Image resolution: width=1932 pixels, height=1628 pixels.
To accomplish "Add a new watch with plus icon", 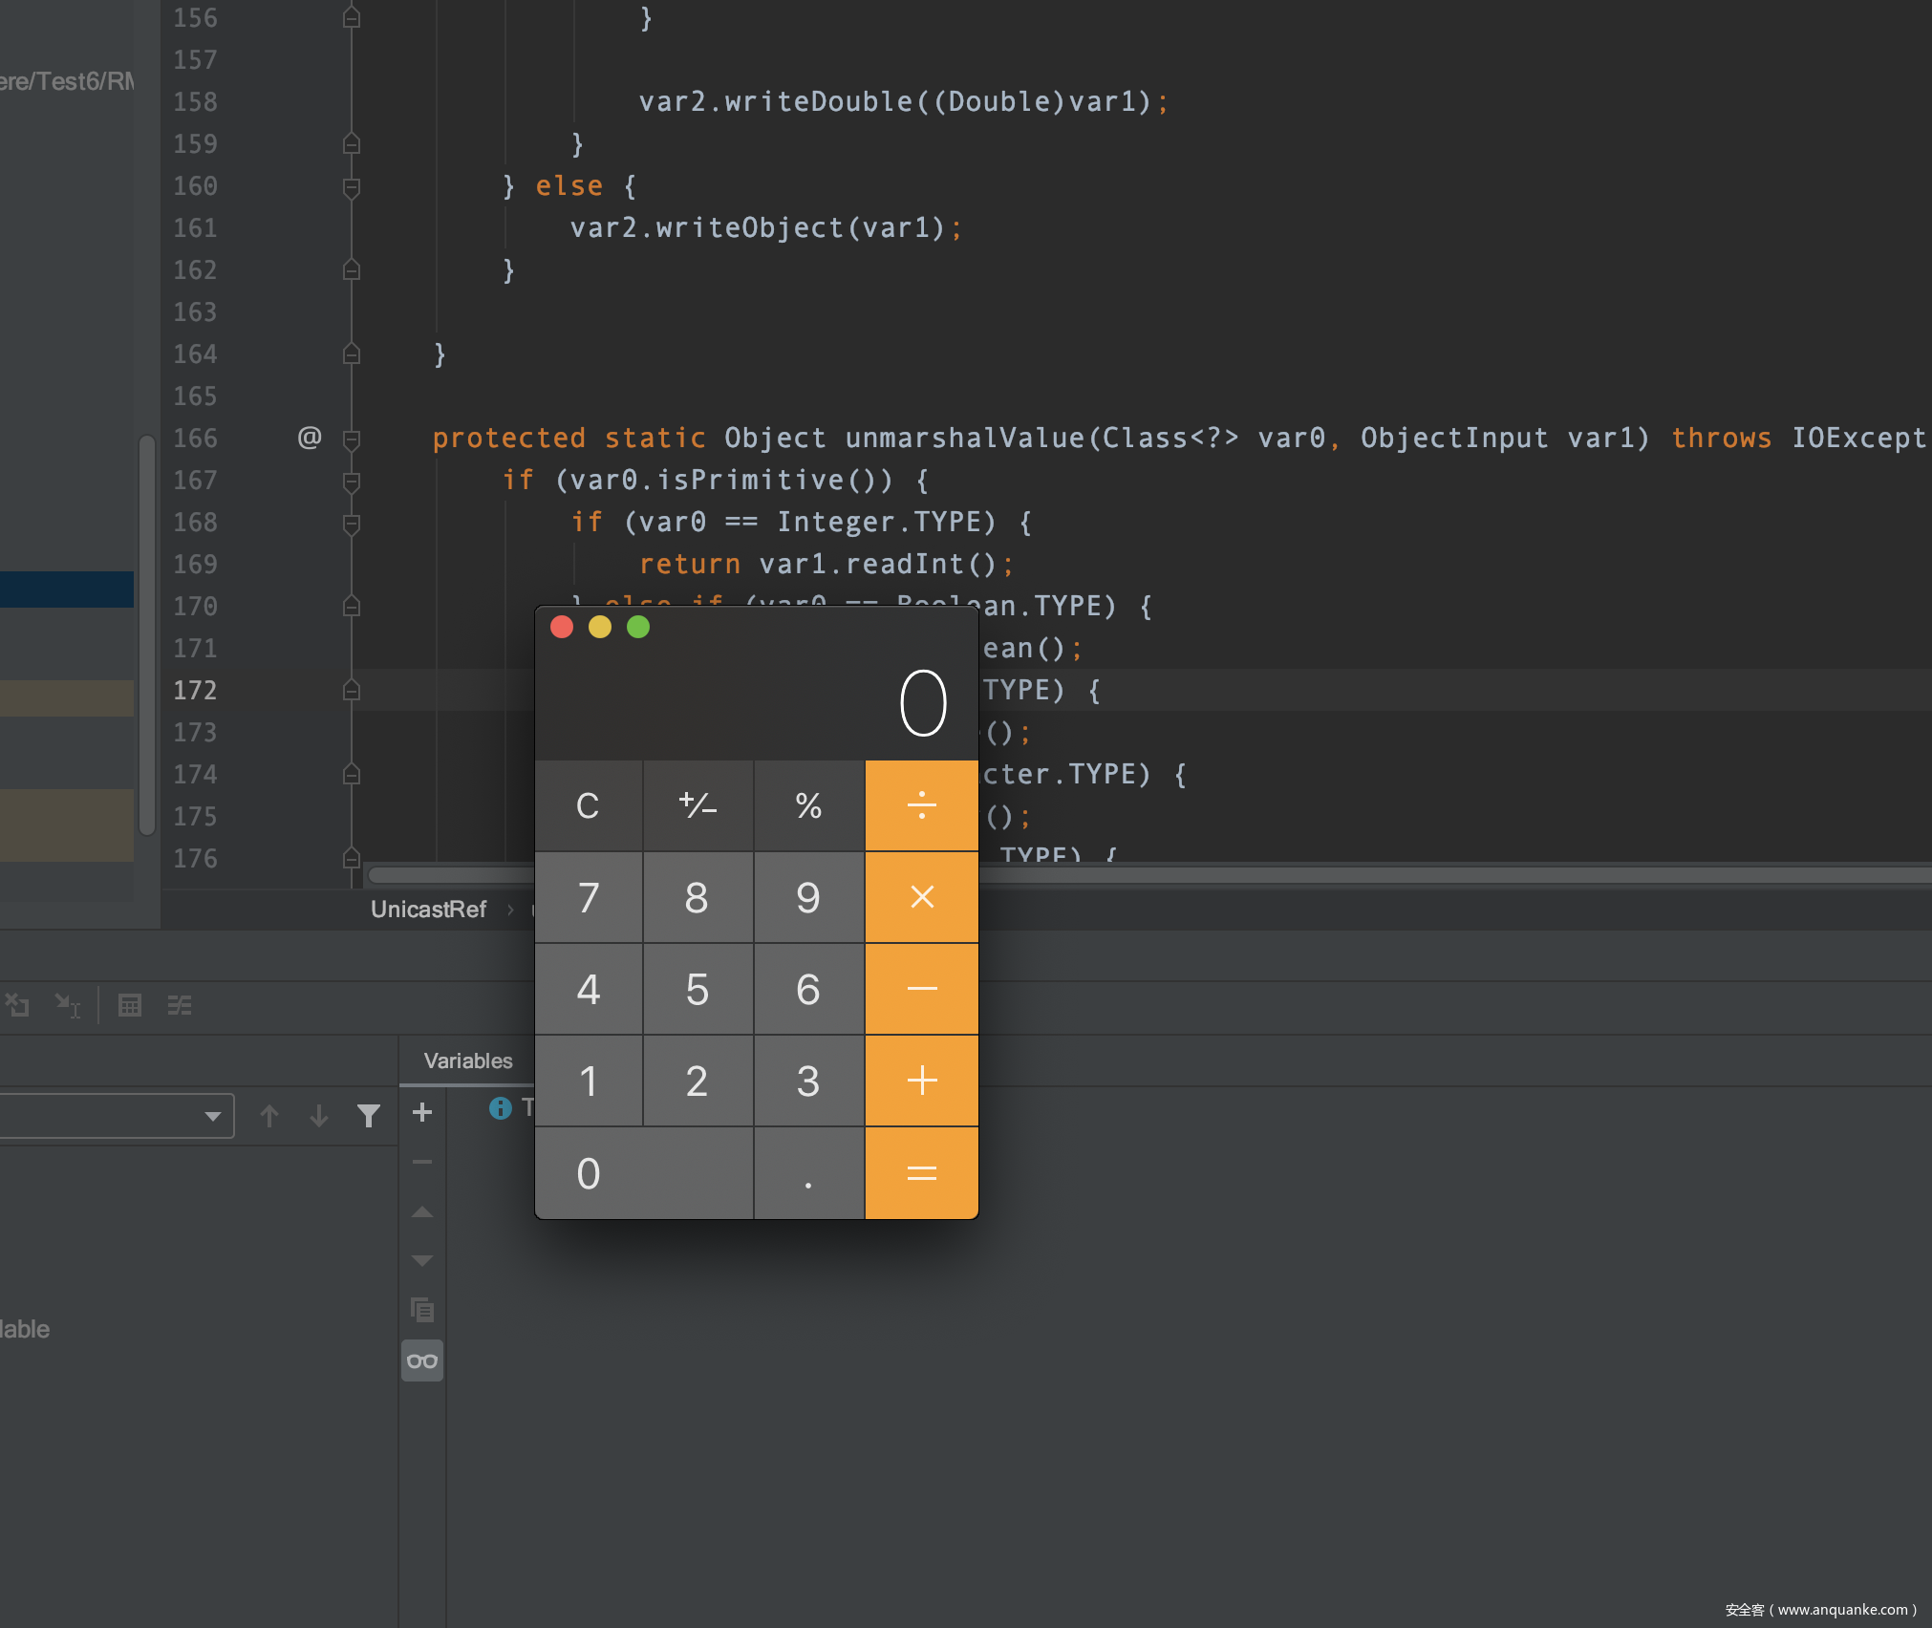I will click(x=422, y=1112).
